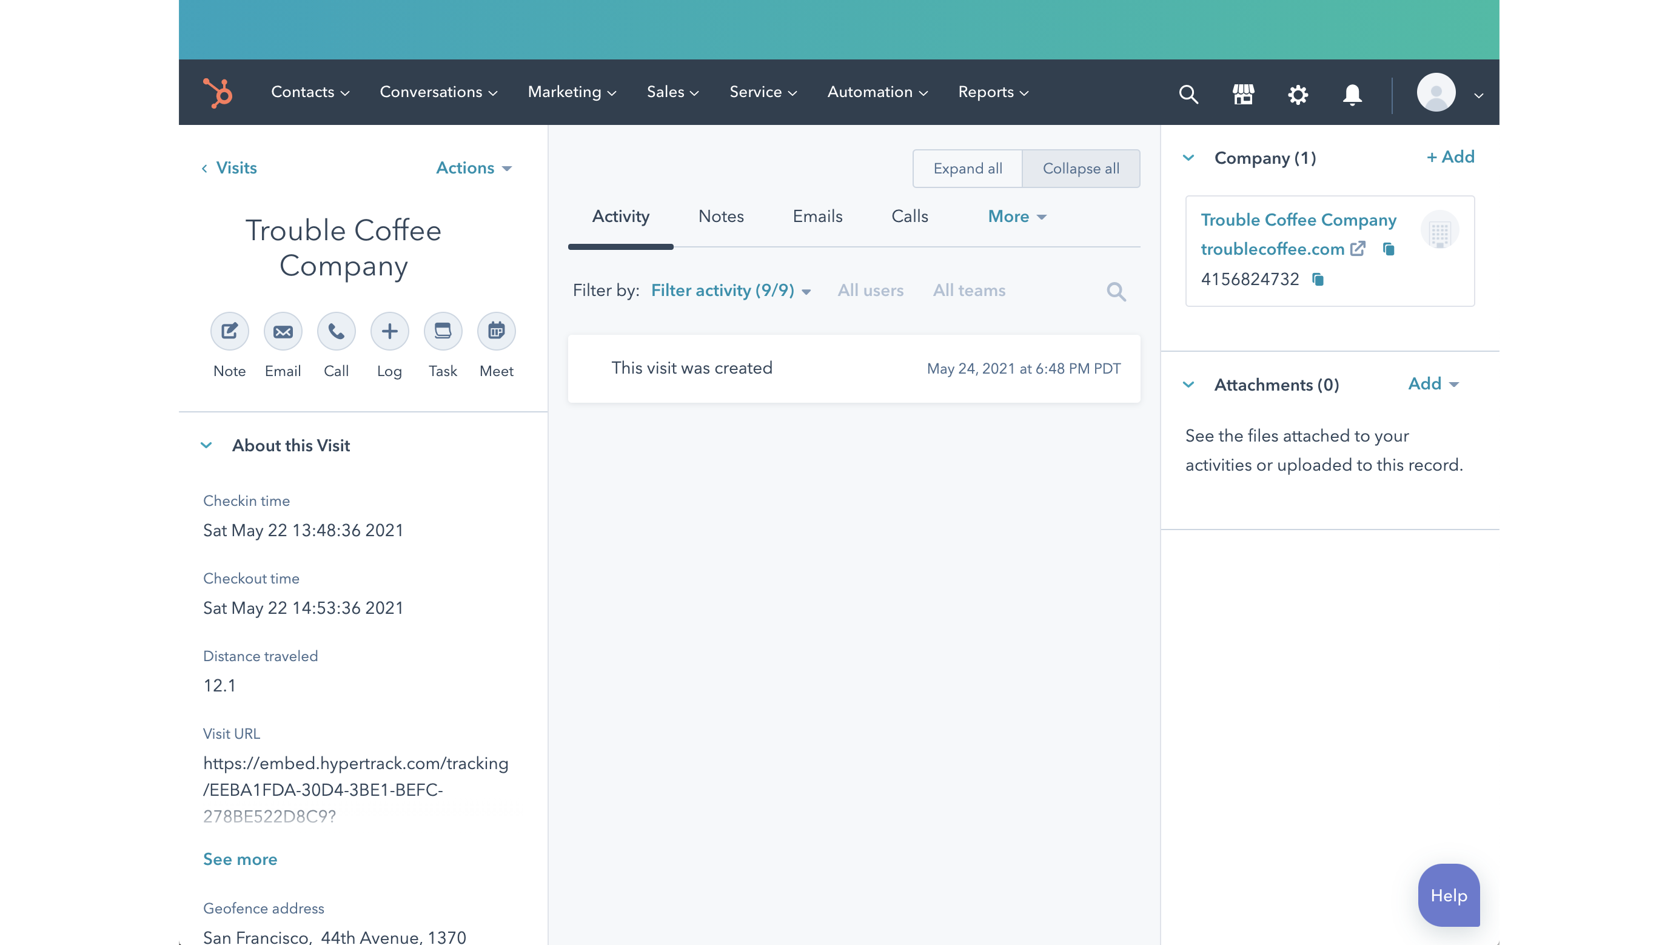
Task: Go back to Visits
Action: click(x=229, y=168)
